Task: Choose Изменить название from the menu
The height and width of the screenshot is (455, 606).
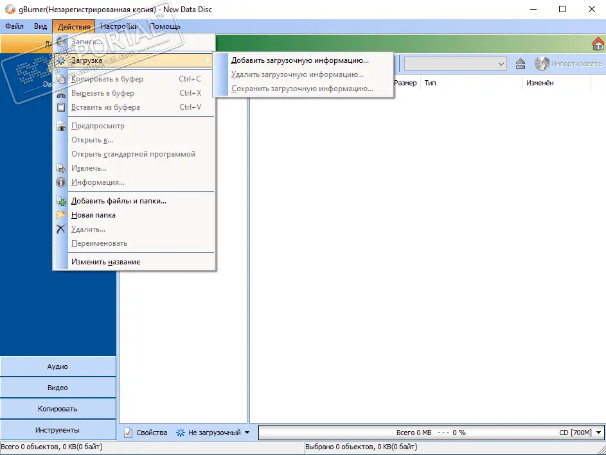Action: [x=105, y=262]
